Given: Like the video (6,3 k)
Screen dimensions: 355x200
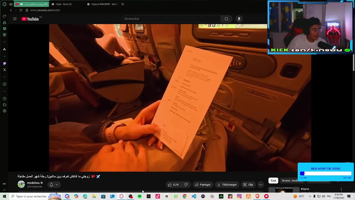Looking at the screenshot, I should (173, 185).
